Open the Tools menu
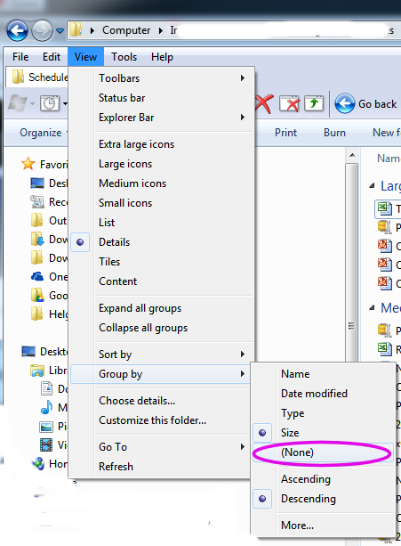The height and width of the screenshot is (546, 401). [x=124, y=57]
